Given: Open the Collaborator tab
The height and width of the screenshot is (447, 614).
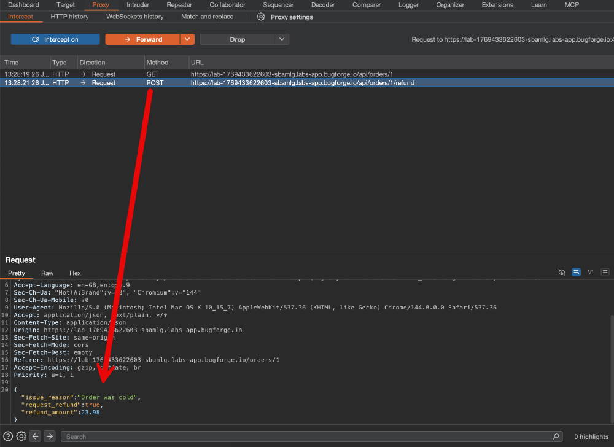Looking at the screenshot, I should tap(228, 5).
